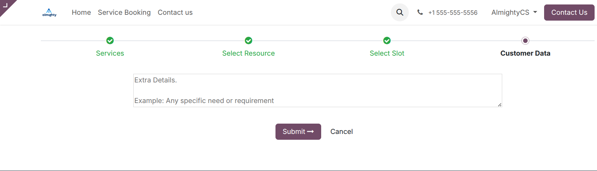This screenshot has width=597, height=171.
Task: Click the Almighty logo
Action: (49, 13)
